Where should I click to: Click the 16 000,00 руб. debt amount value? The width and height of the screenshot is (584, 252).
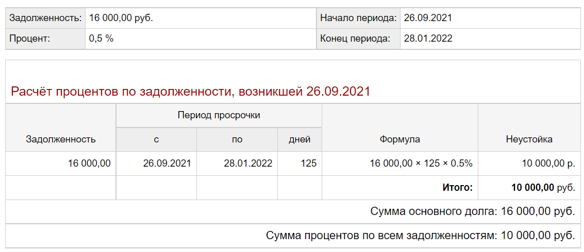click(121, 18)
